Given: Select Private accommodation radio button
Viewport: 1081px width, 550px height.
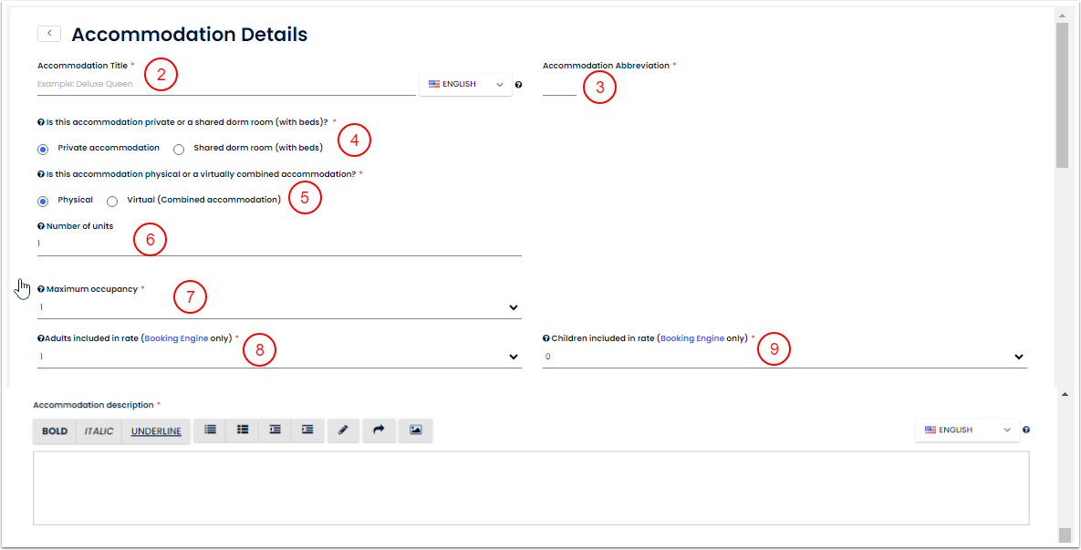Looking at the screenshot, I should 43,149.
